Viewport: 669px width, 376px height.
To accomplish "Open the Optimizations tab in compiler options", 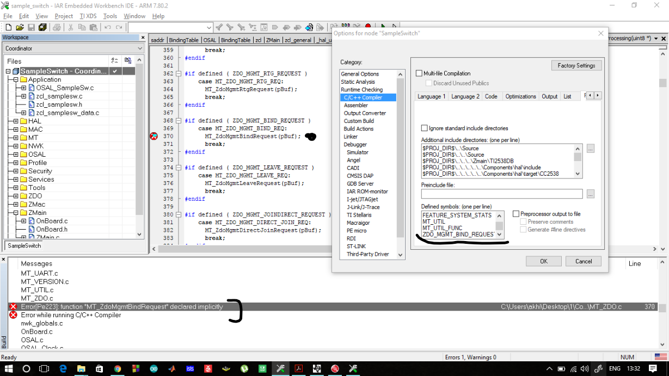I will 520,96.
